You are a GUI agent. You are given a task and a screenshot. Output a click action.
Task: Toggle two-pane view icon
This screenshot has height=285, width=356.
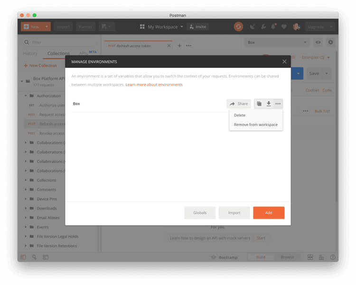(x=310, y=257)
